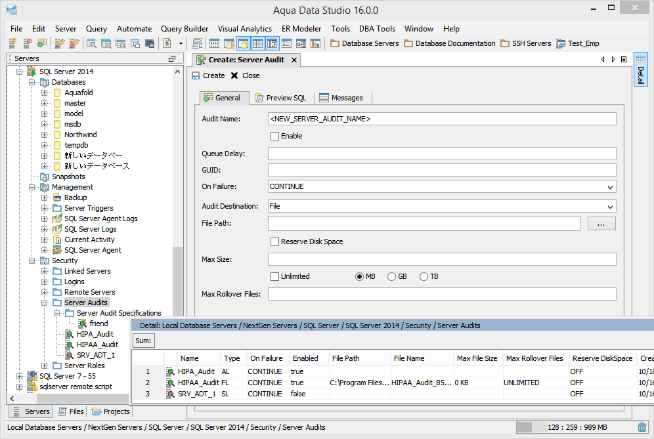Click the Aqua Data Studio title bar icon
The image size is (654, 439).
pyautogui.click(x=12, y=10)
